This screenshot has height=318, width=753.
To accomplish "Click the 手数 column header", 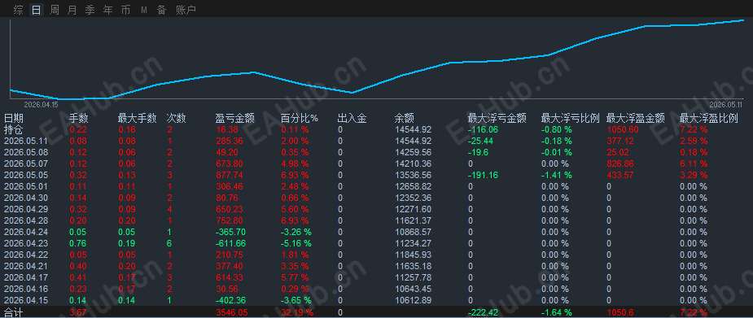I will pyautogui.click(x=79, y=119).
